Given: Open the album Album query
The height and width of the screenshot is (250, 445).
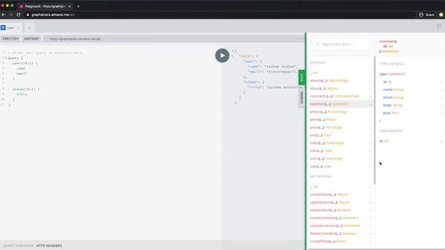Looking at the screenshot, I should (x=341, y=88).
